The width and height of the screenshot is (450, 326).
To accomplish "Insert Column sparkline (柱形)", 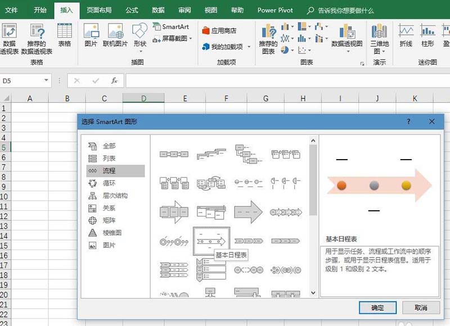I will point(427,35).
